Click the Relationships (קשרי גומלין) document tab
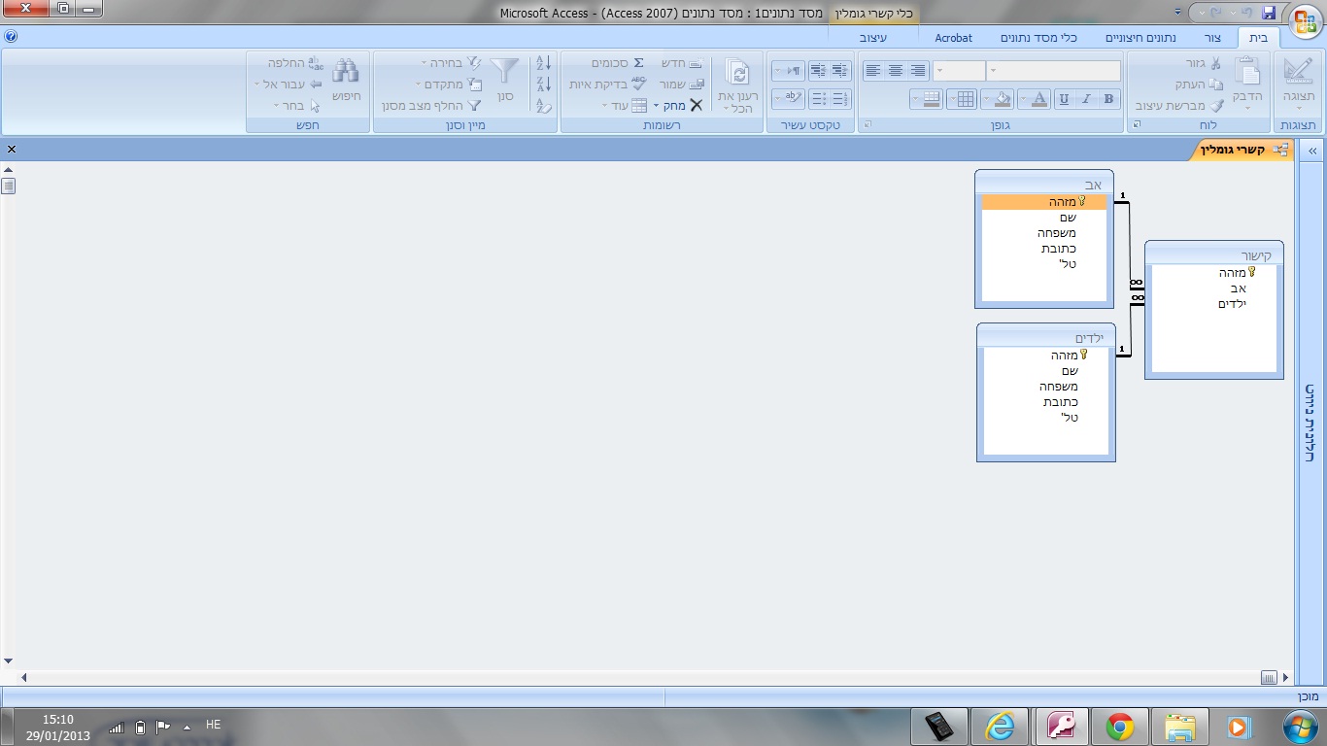The width and height of the screenshot is (1327, 746). pos(1243,150)
